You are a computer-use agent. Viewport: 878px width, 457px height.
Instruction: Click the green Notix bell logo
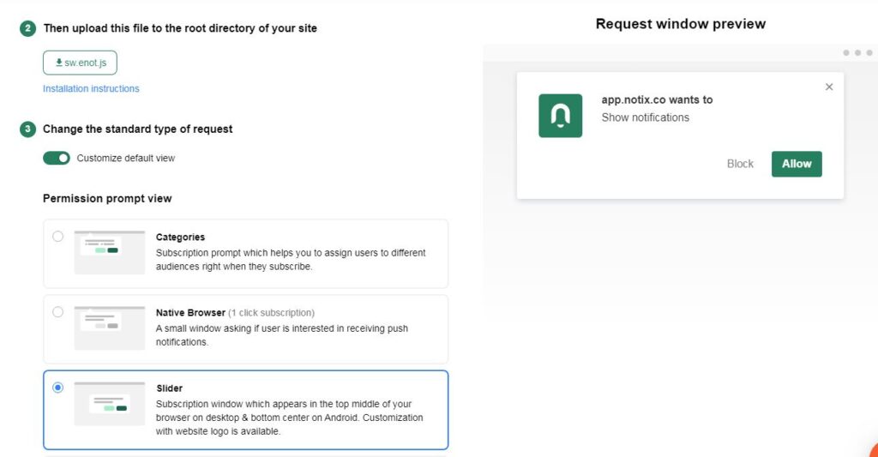[560, 116]
